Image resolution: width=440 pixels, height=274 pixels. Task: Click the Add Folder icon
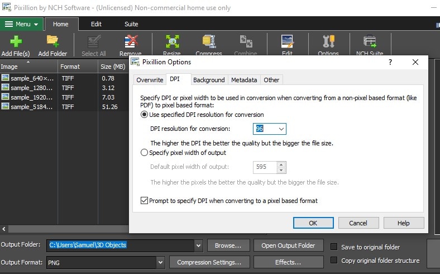tap(52, 41)
